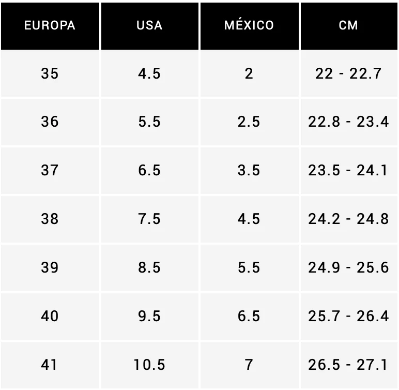The height and width of the screenshot is (390, 399).
Task: Click the 26.5 - 27.1 cm cell
Action: pos(349,365)
